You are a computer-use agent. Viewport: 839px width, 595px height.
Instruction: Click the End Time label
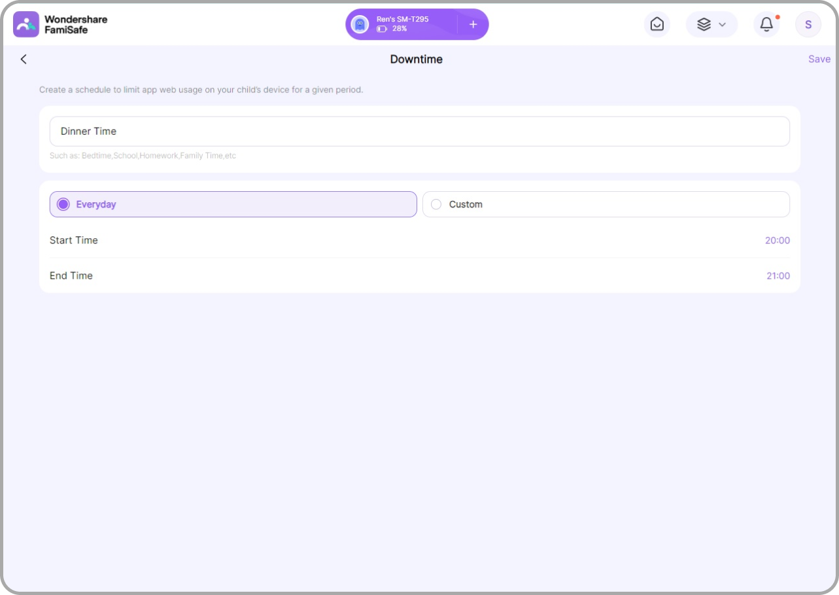(x=71, y=276)
